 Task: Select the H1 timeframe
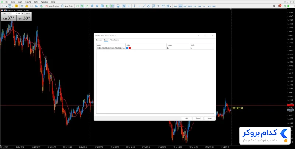(x=195, y=6)
